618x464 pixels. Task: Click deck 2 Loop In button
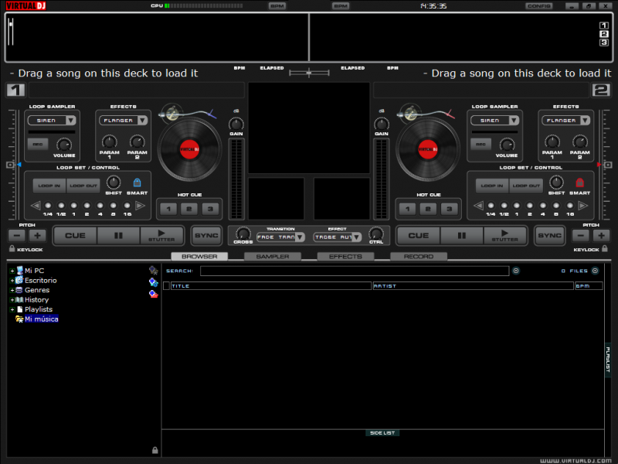click(492, 186)
